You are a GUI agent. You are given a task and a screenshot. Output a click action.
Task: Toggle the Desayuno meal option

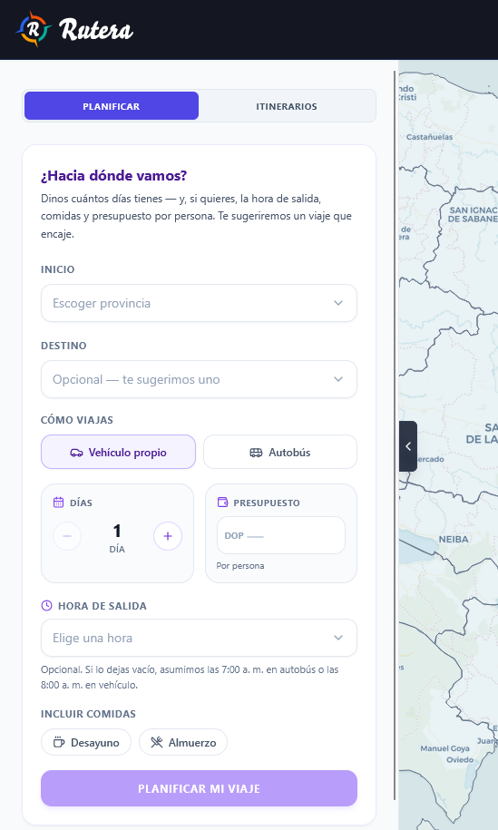pyautogui.click(x=86, y=742)
